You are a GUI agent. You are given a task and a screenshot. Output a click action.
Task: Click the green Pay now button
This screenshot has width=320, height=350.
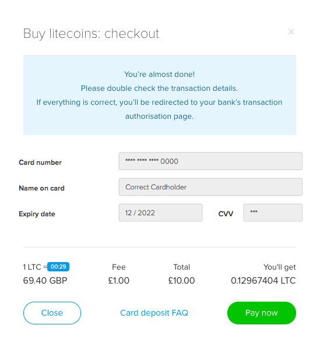pos(262,313)
